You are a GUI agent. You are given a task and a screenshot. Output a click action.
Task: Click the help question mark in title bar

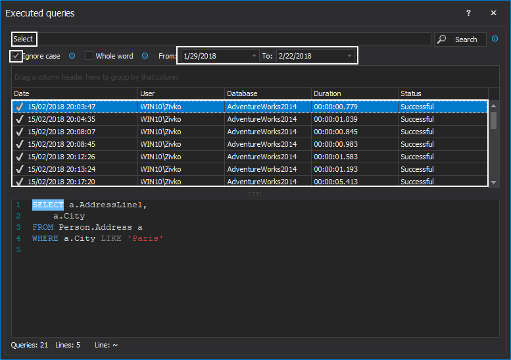(468, 13)
